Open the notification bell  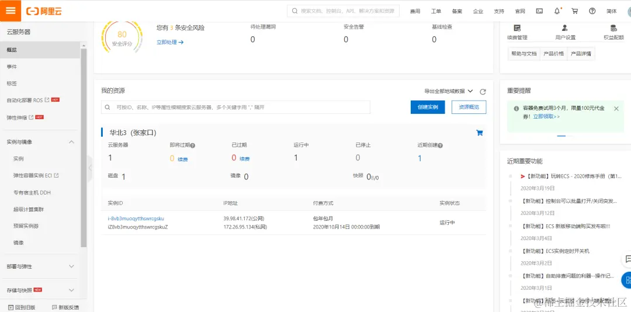tap(557, 11)
